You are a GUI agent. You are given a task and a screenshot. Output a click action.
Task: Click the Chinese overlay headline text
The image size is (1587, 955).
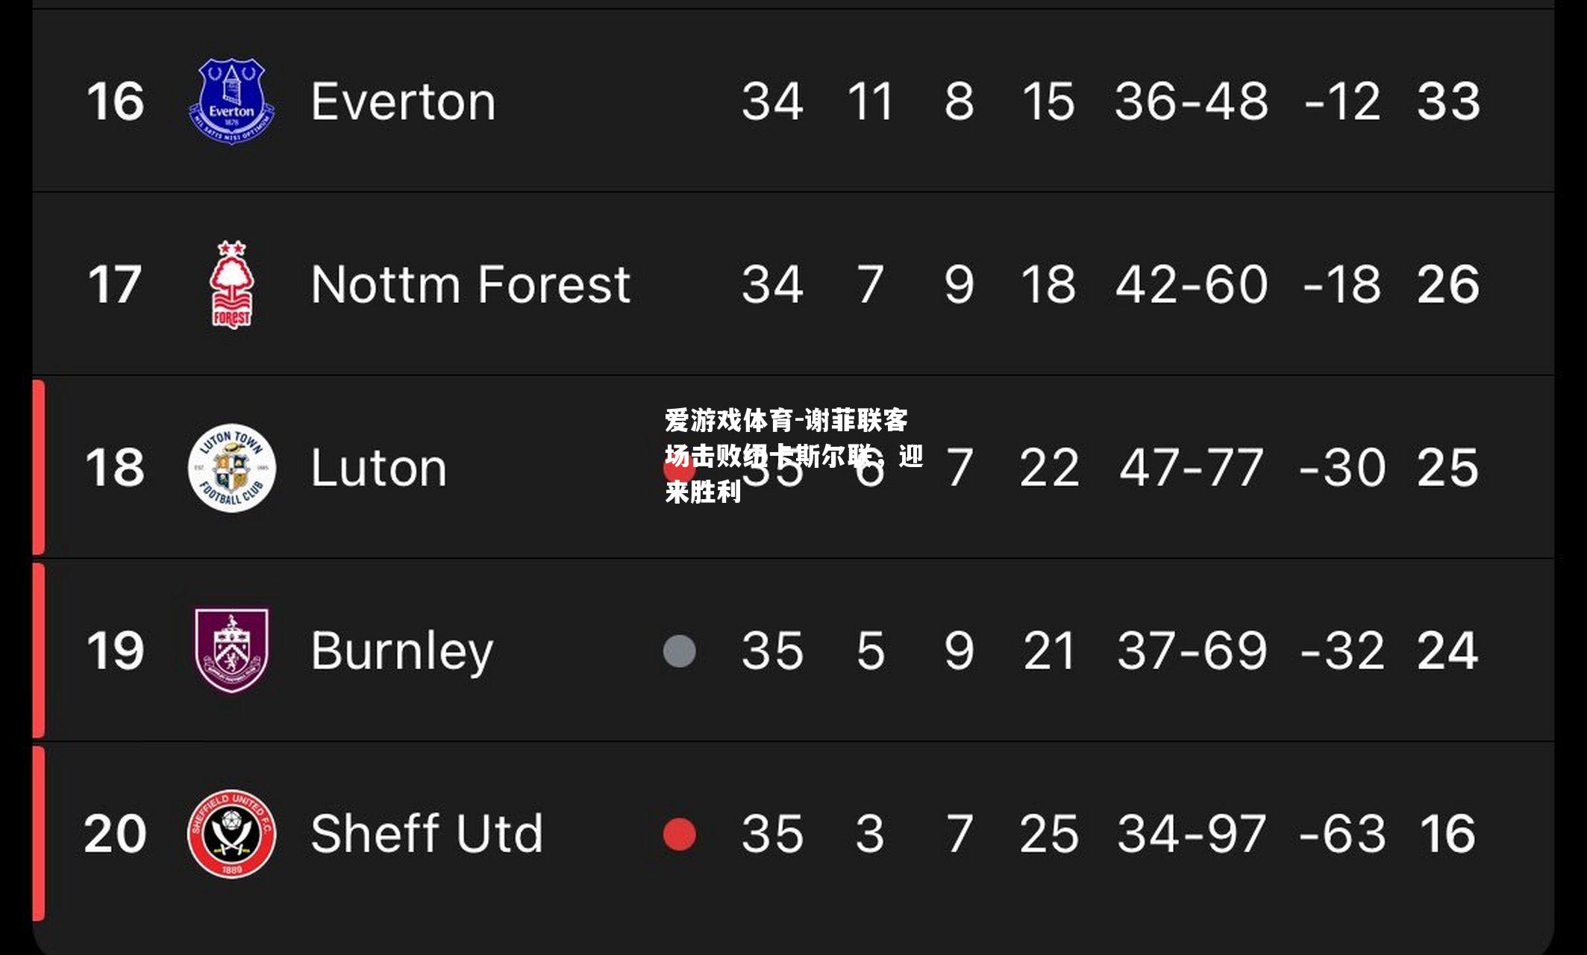pos(794,456)
